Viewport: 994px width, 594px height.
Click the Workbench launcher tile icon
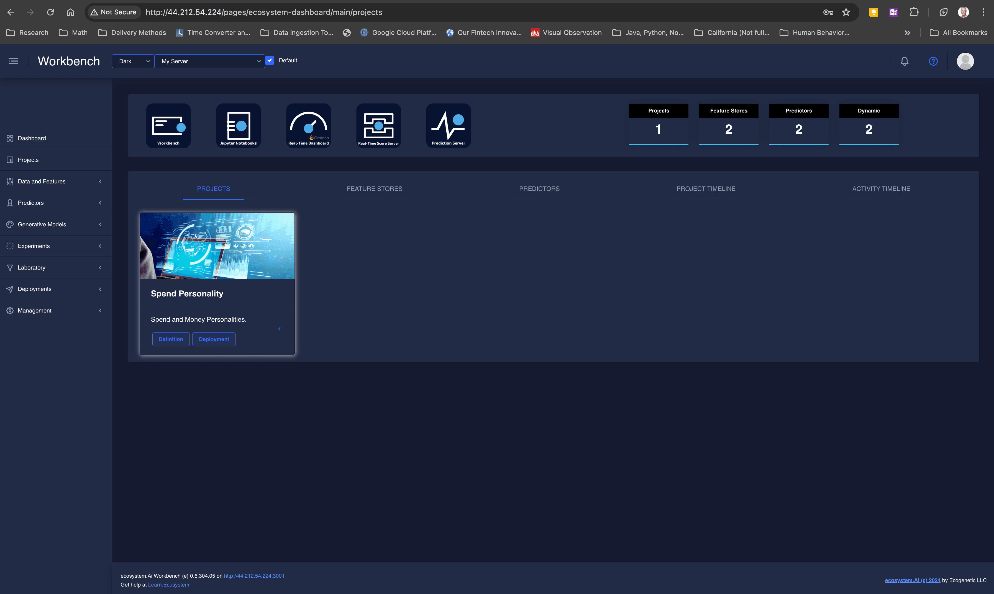pos(168,126)
